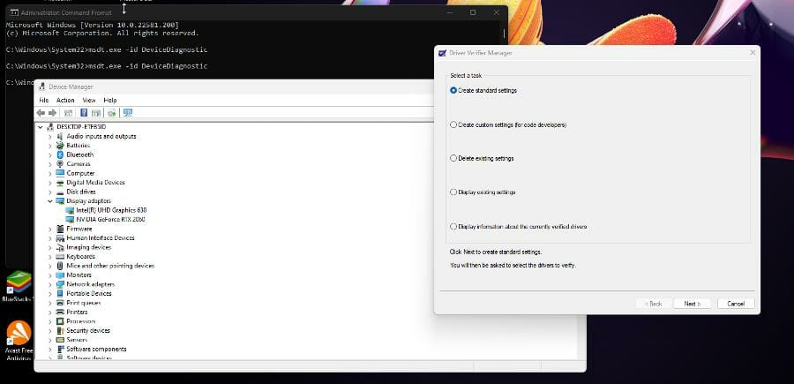The width and height of the screenshot is (794, 384).
Task: Select Create custom settings (for code developers)
Action: click(x=508, y=124)
